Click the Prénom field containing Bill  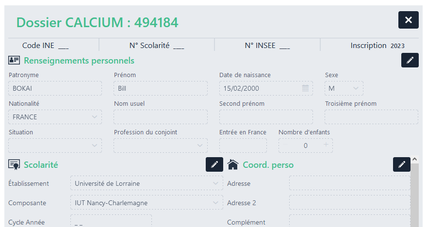(160, 88)
